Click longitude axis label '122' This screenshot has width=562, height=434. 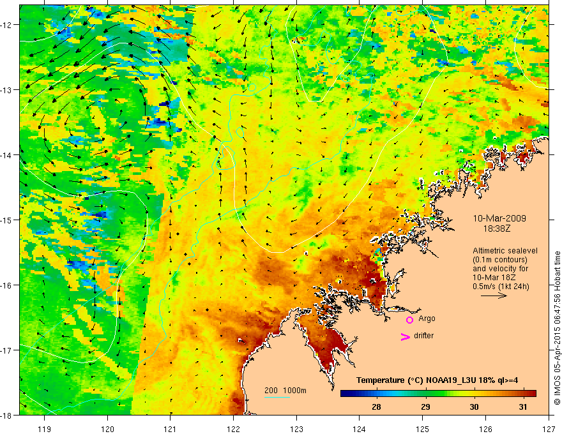point(233,429)
